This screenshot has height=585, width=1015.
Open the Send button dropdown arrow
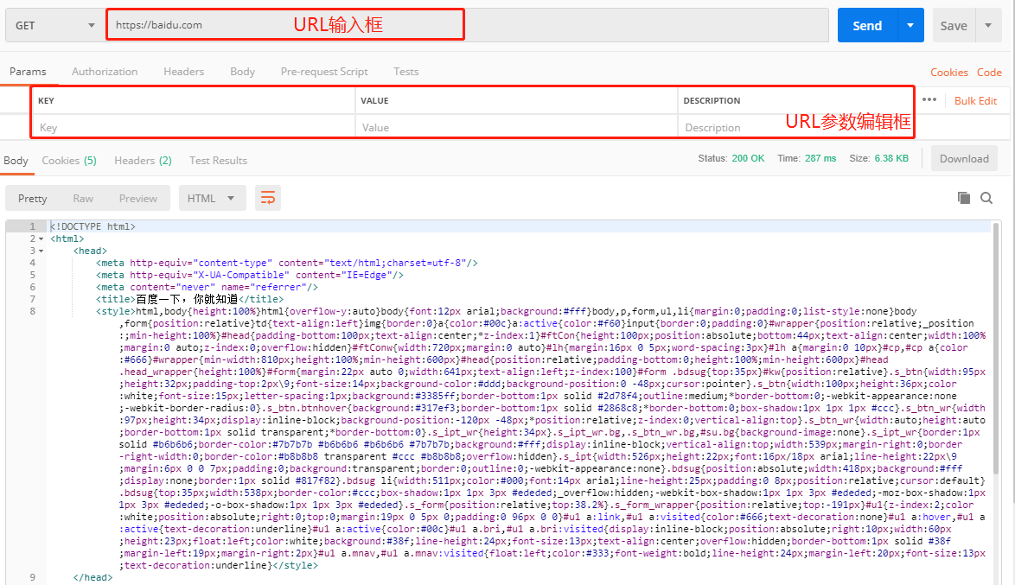tap(909, 25)
